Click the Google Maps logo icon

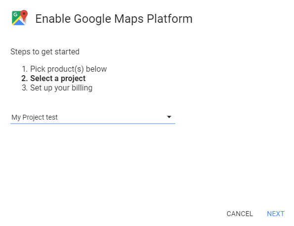click(20, 18)
